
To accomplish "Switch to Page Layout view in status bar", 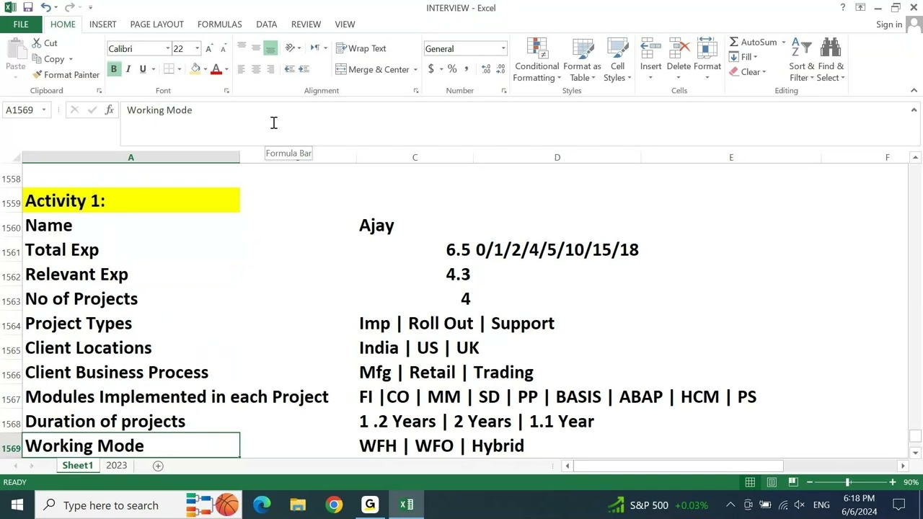I will (772, 482).
